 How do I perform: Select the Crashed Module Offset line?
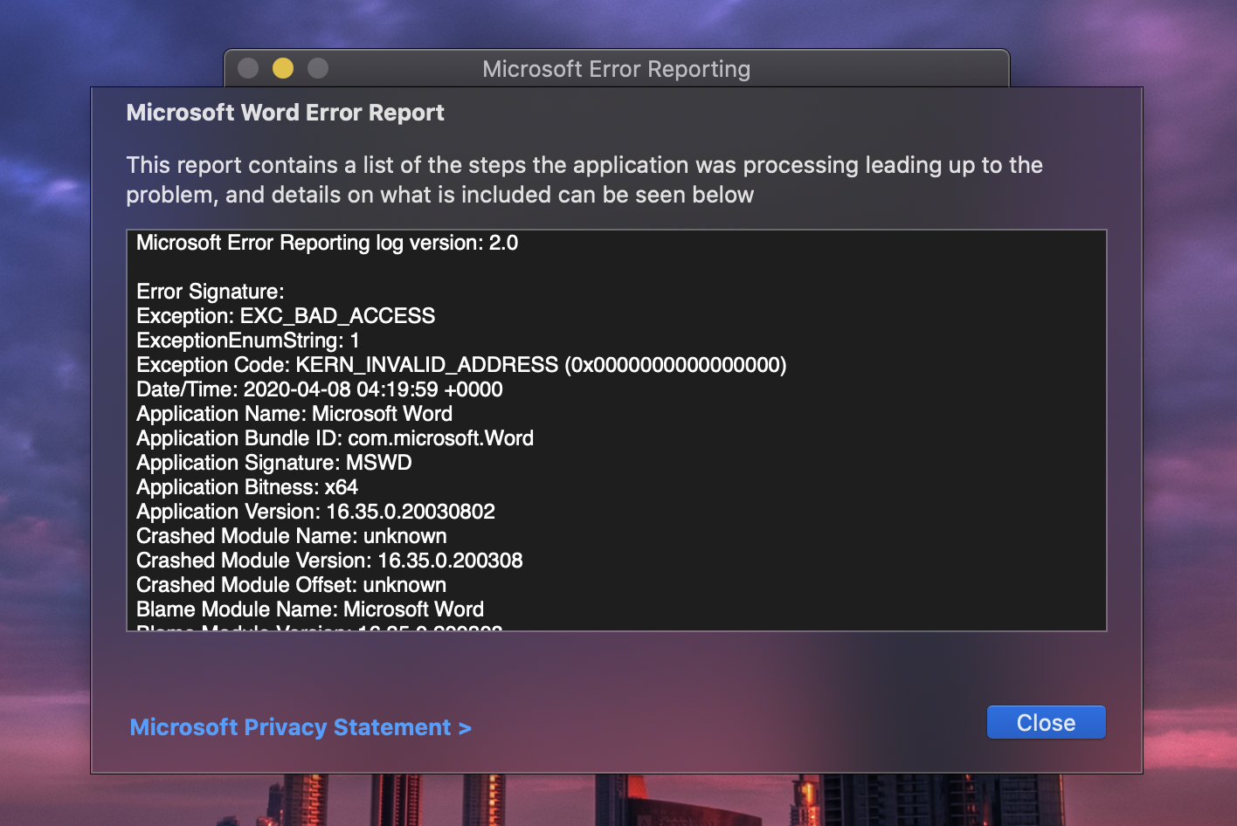[x=291, y=585]
